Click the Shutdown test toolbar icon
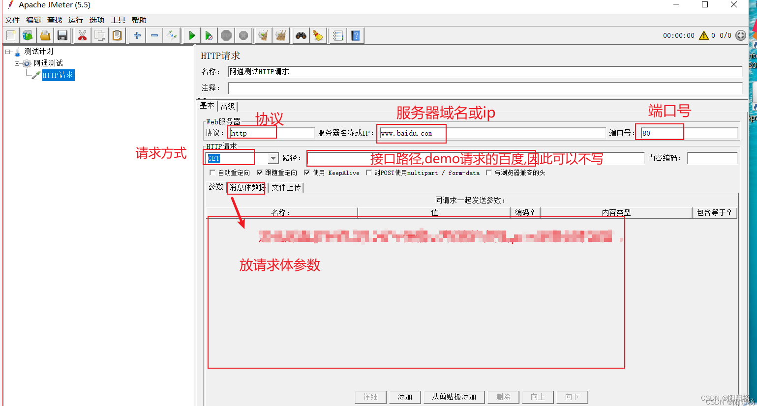 [x=243, y=35]
